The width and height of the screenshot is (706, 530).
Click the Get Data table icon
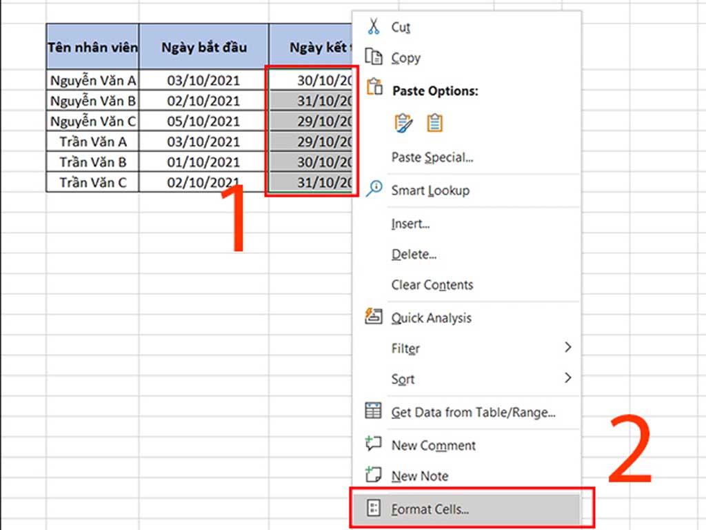click(x=373, y=412)
